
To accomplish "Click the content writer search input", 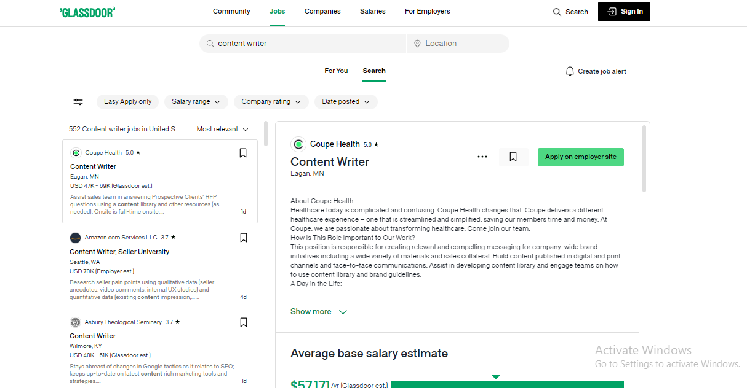I will coord(303,44).
